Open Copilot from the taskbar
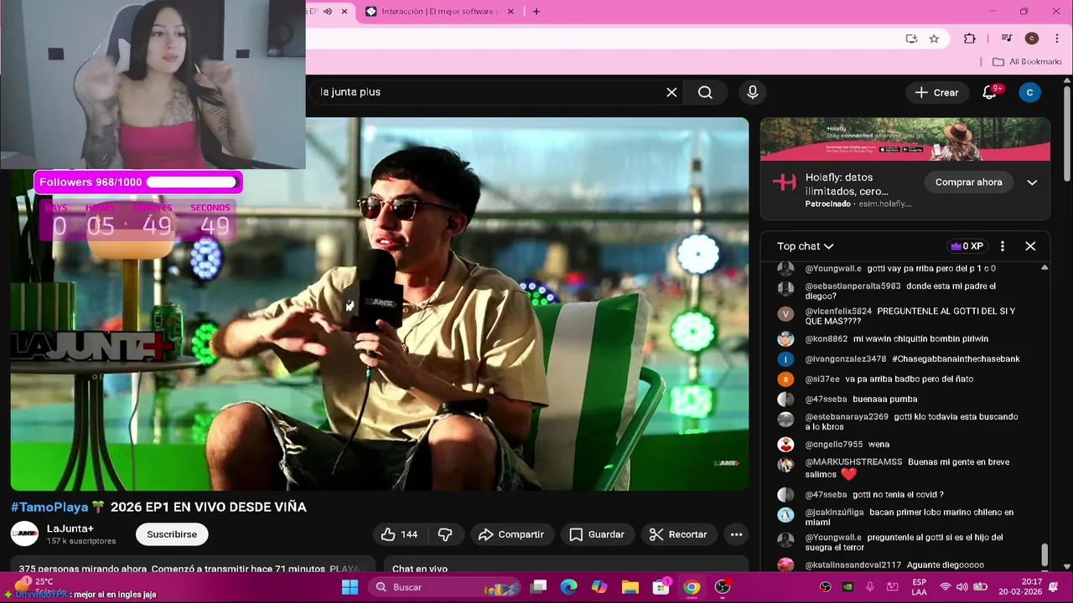The image size is (1073, 603). click(x=599, y=587)
